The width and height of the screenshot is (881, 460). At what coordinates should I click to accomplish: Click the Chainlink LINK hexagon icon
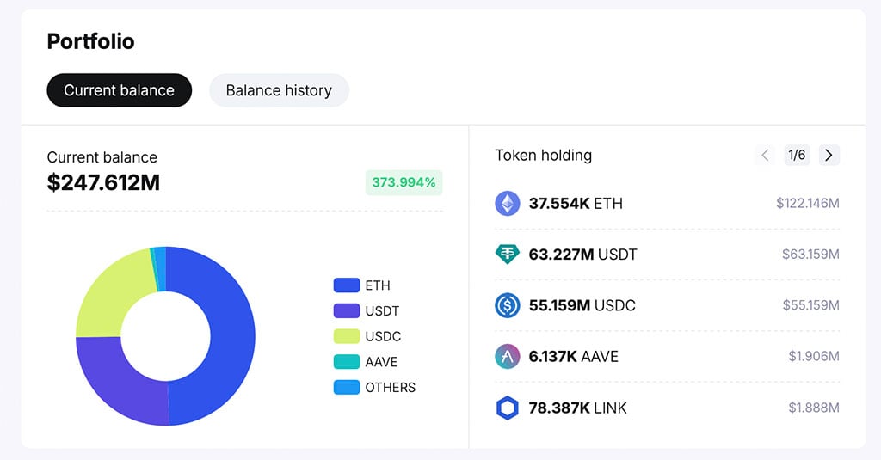(508, 408)
